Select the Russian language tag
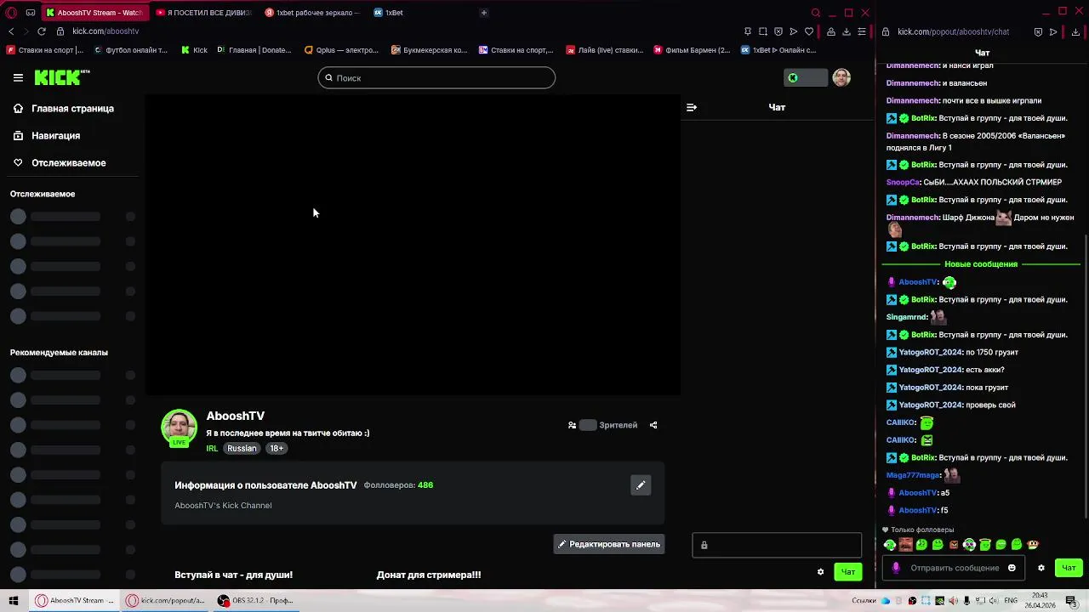 (x=242, y=449)
